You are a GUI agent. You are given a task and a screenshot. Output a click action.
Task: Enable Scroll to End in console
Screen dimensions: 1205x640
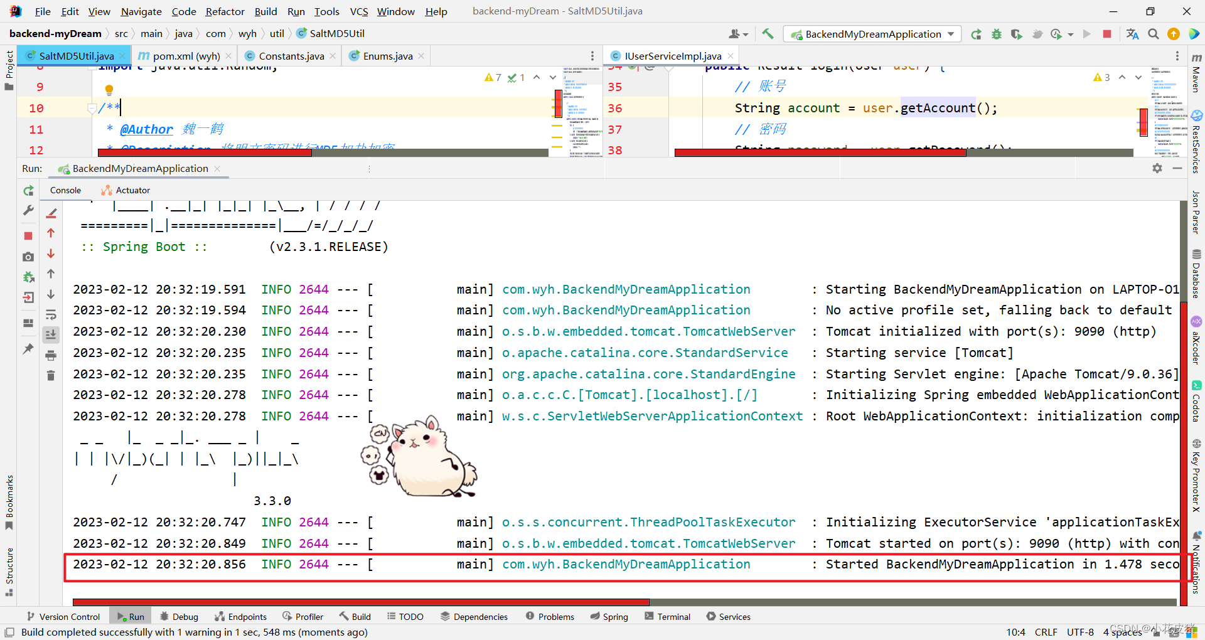pyautogui.click(x=51, y=335)
